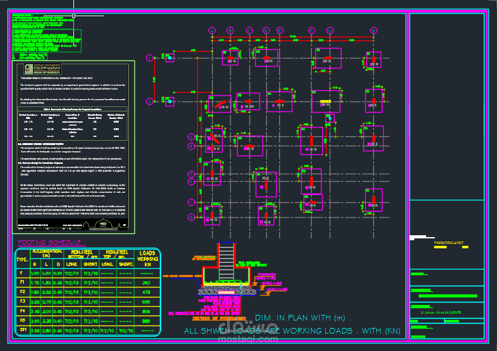Image resolution: width=497 pixels, height=351 pixels.
Task: Pick row grid bubble 5
Action: click(x=191, y=174)
